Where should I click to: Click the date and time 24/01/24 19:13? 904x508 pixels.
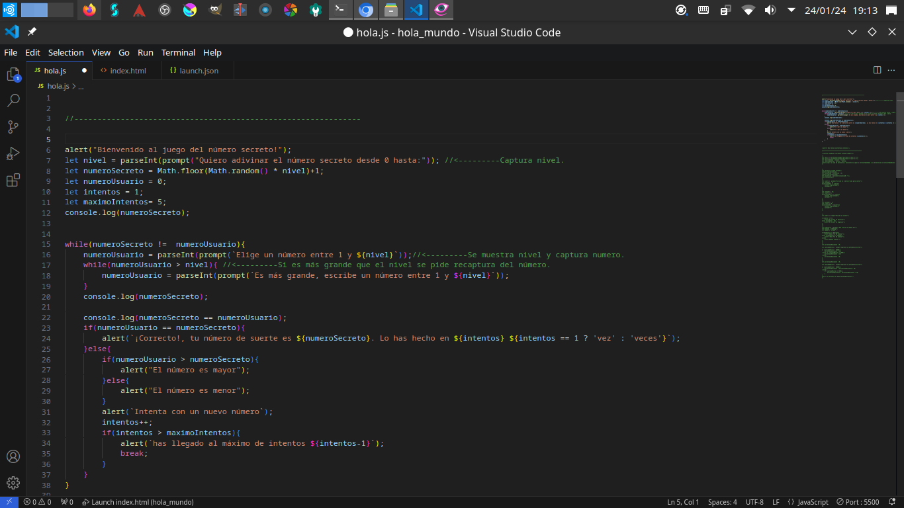tap(841, 10)
